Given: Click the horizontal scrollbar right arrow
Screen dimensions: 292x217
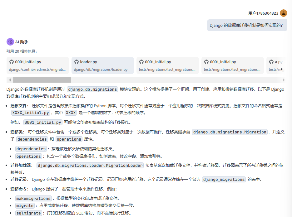Looking at the screenshot, I should (x=284, y=80).
